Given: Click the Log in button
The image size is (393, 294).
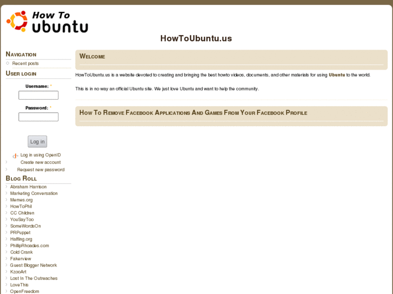Looking at the screenshot, I should point(37,142).
